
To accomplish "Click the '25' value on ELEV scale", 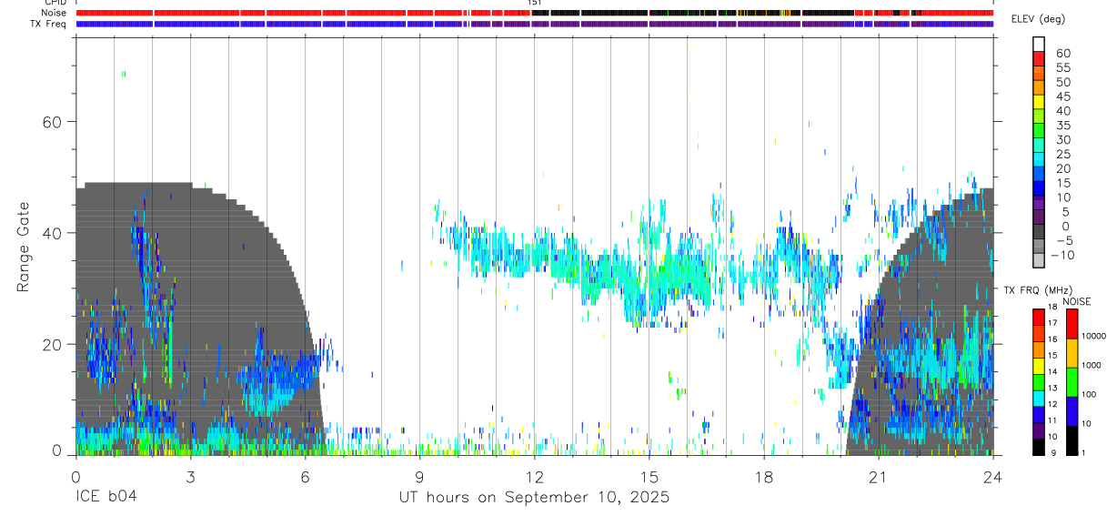I will [x=1062, y=155].
